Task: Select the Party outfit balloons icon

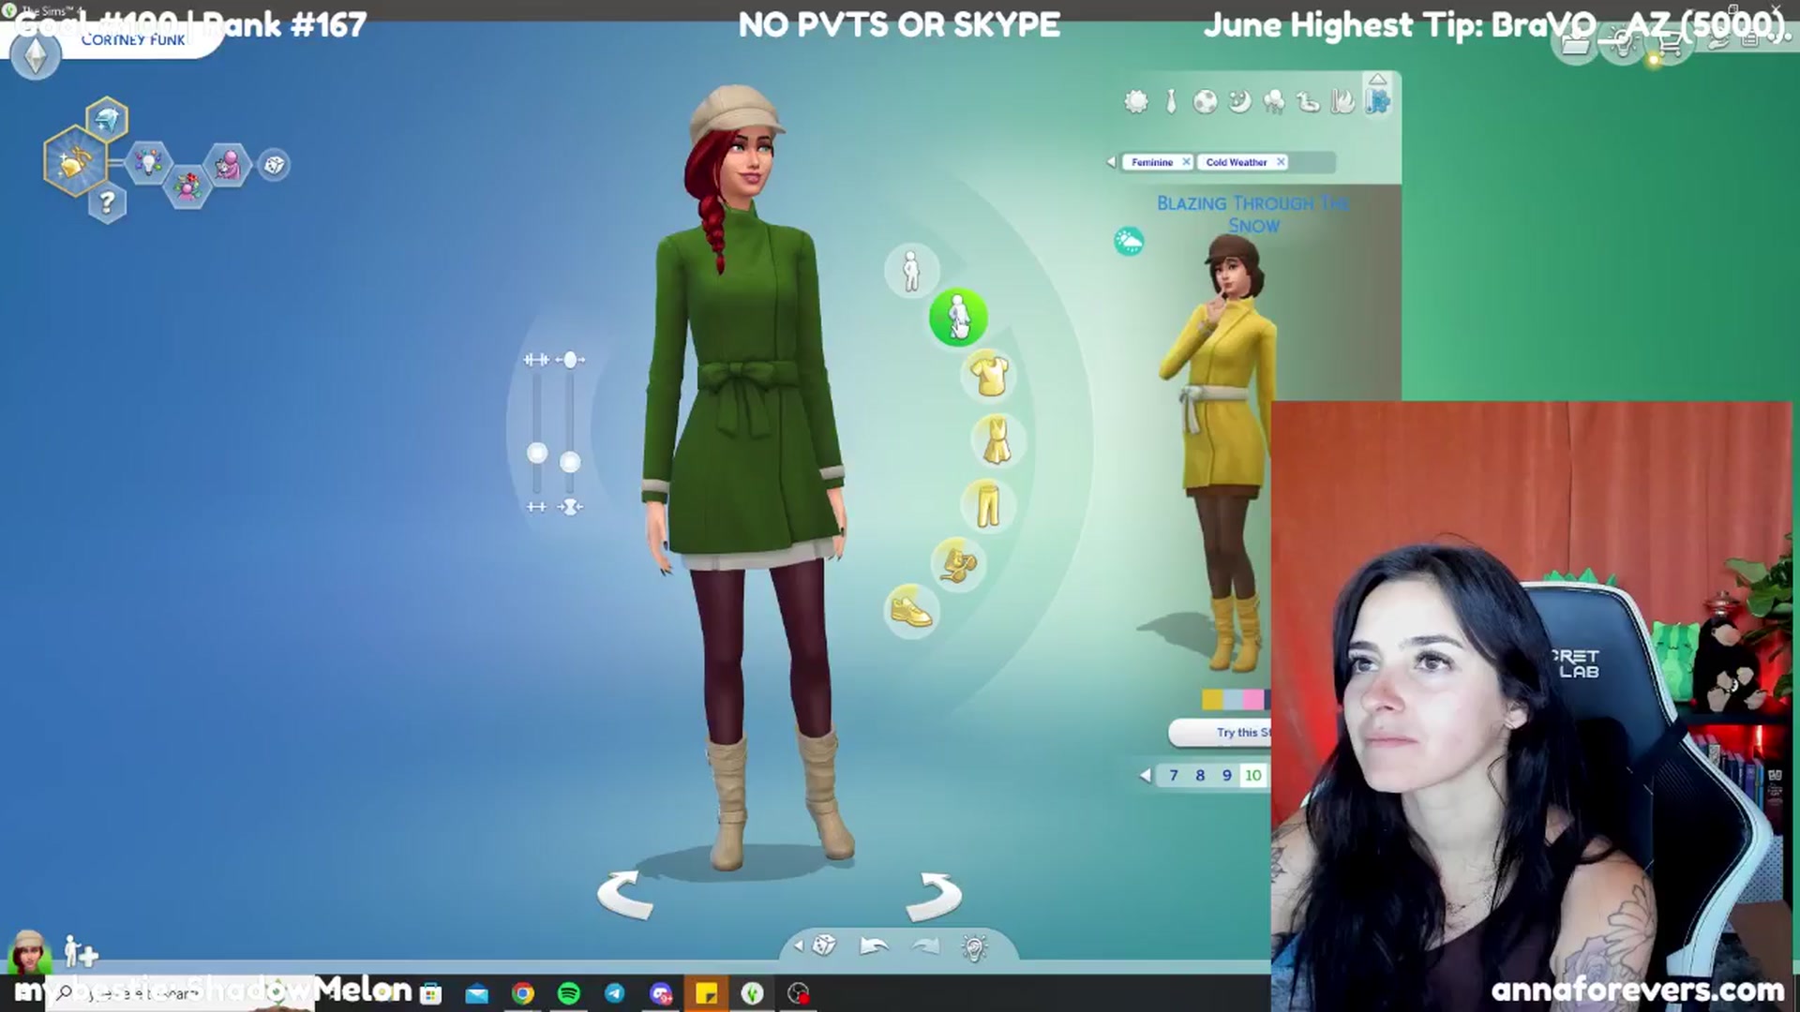Action: [x=1274, y=101]
